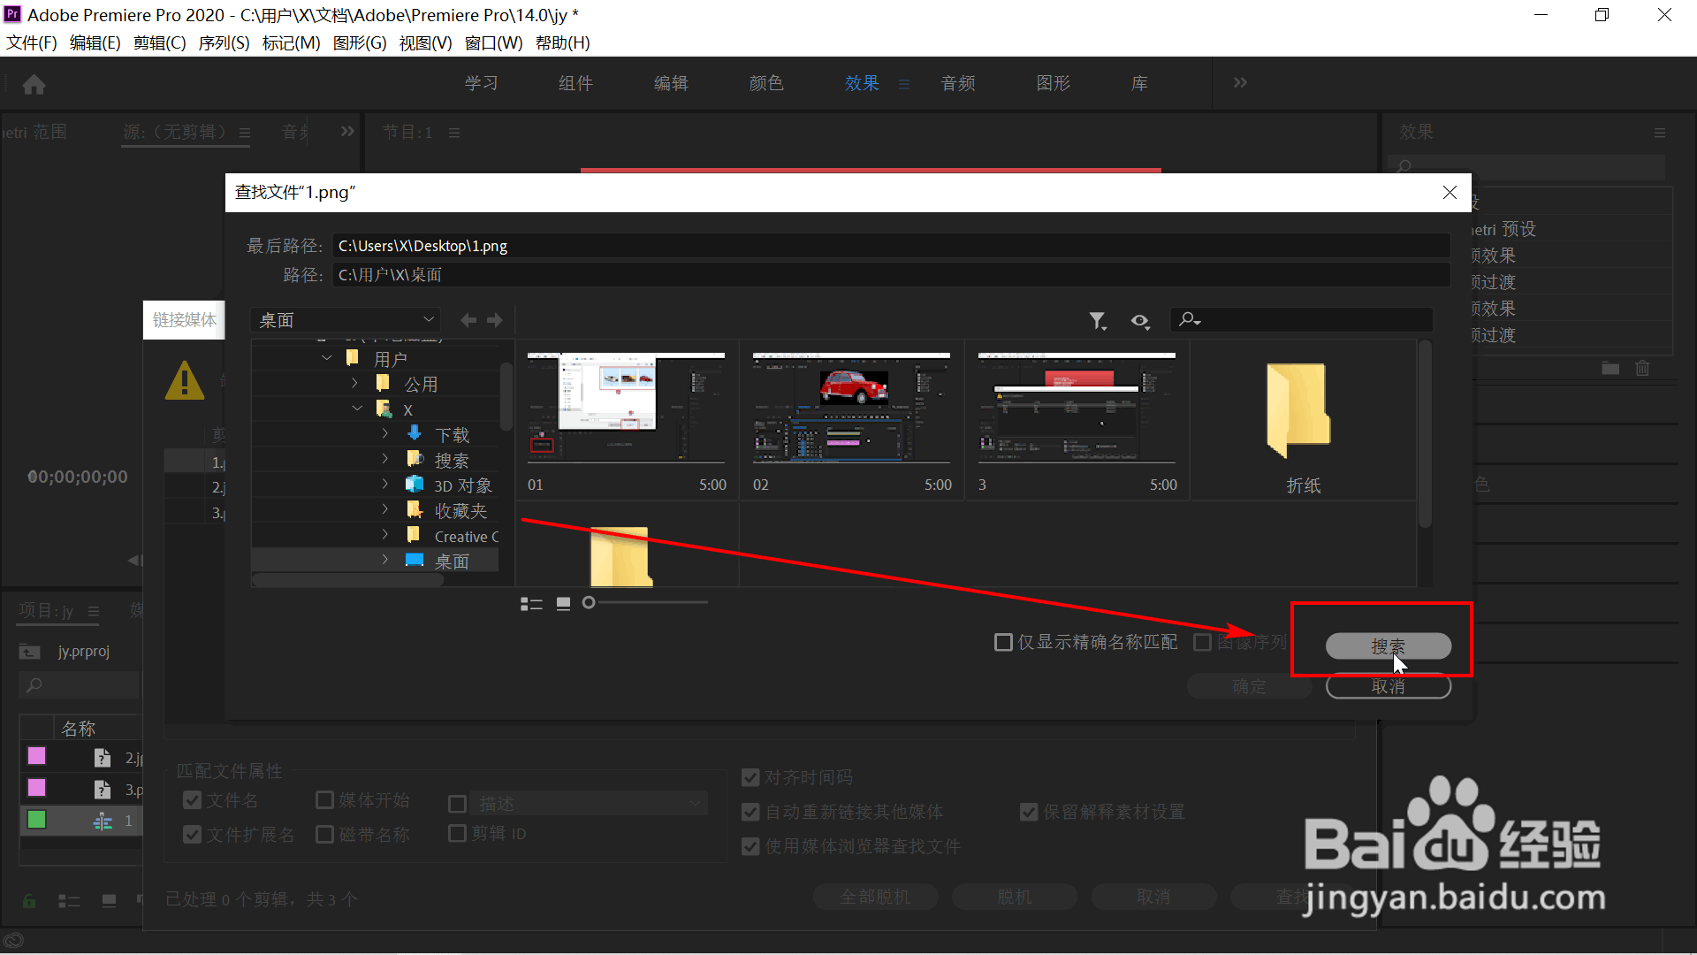Click the 确定 button

click(1249, 686)
